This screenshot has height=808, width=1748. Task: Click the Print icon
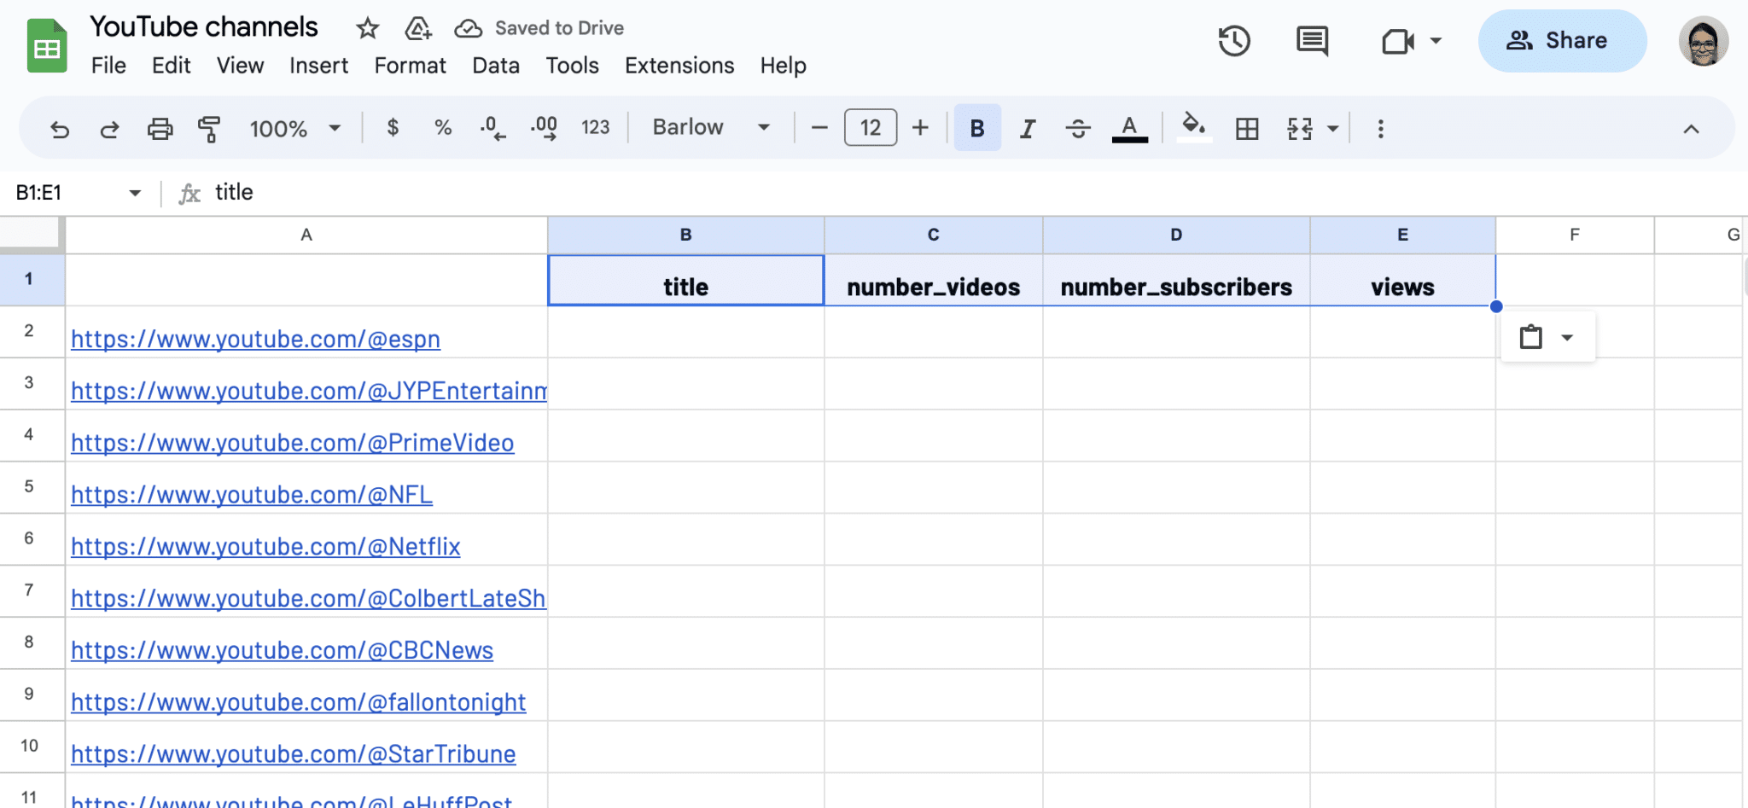click(x=160, y=128)
